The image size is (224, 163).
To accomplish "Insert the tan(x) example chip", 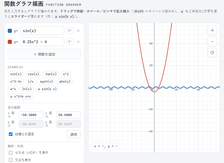I will (x=51, y=74).
